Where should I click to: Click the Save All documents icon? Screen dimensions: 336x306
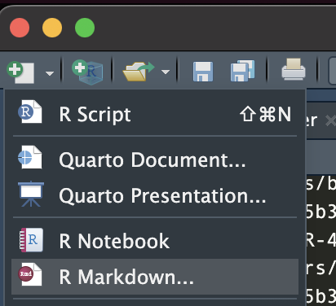242,71
